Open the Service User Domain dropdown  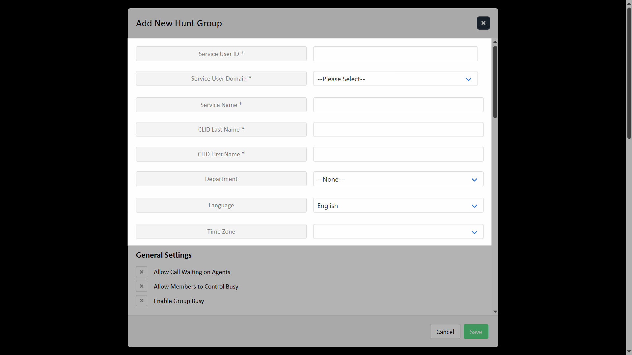tap(395, 79)
